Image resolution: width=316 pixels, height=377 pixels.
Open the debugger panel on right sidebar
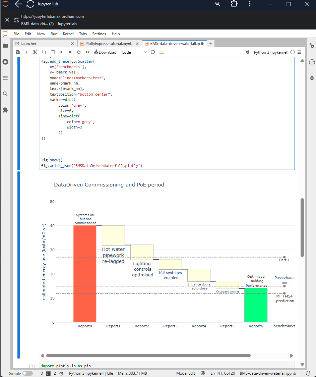[x=312, y=78]
